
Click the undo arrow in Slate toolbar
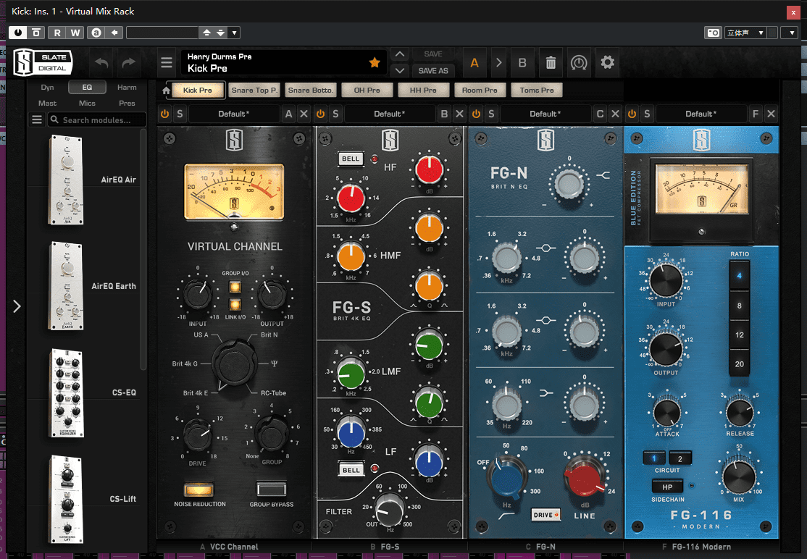tap(101, 63)
